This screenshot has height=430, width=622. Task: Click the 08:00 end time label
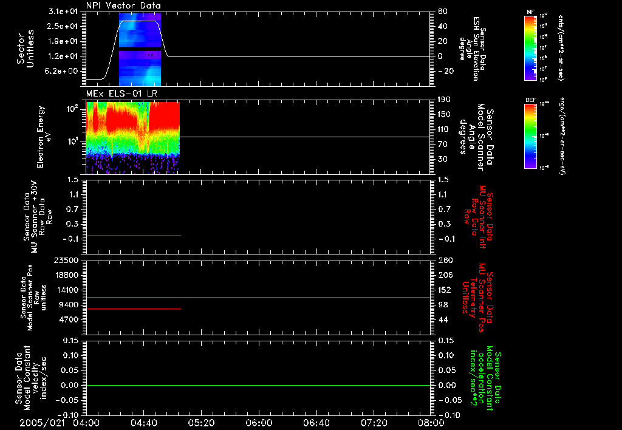click(431, 423)
